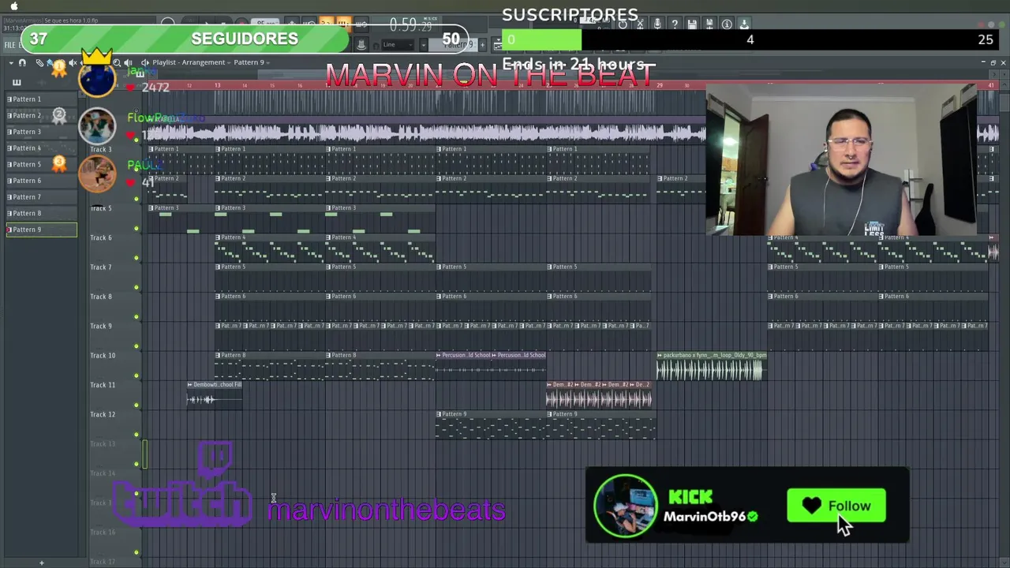Mute Track 5 with its green dot
Image resolution: width=1010 pixels, height=568 pixels.
tap(136, 229)
